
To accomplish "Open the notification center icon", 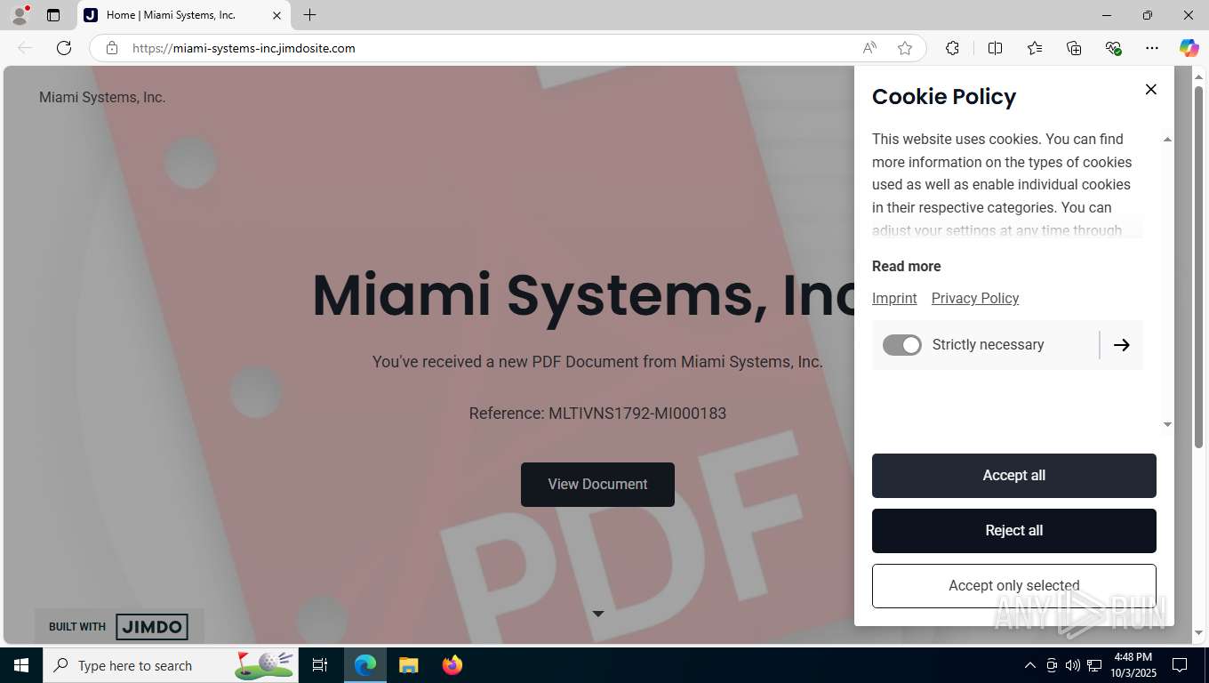I will coord(1180,665).
